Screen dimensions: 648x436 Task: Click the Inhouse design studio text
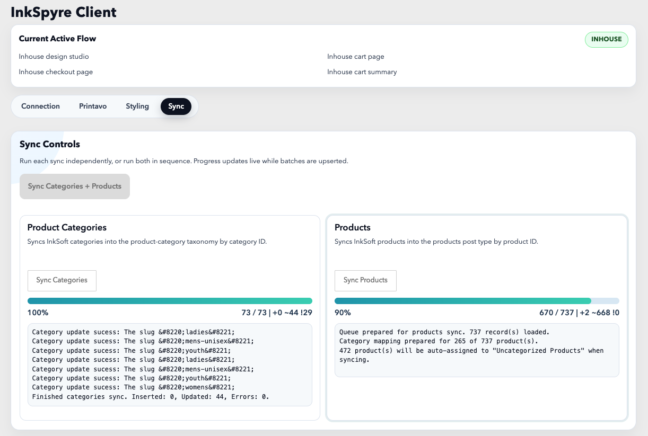click(54, 56)
